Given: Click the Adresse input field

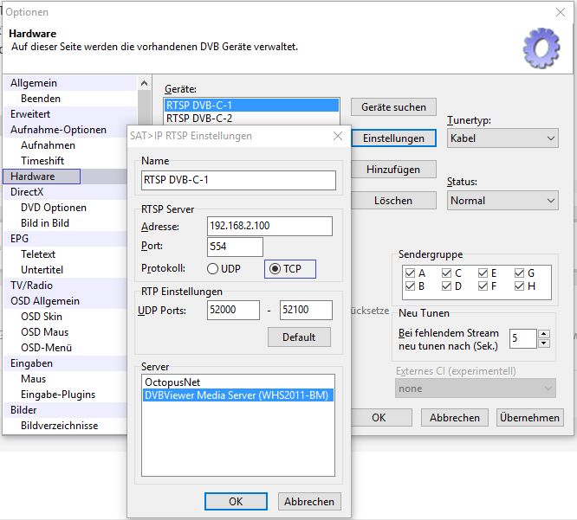Looking at the screenshot, I should pos(269,227).
